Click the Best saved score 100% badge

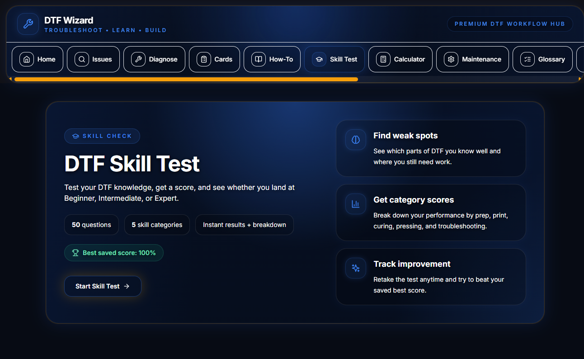click(x=114, y=253)
